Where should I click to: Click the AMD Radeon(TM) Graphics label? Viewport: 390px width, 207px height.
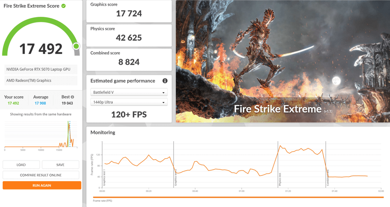point(29,81)
